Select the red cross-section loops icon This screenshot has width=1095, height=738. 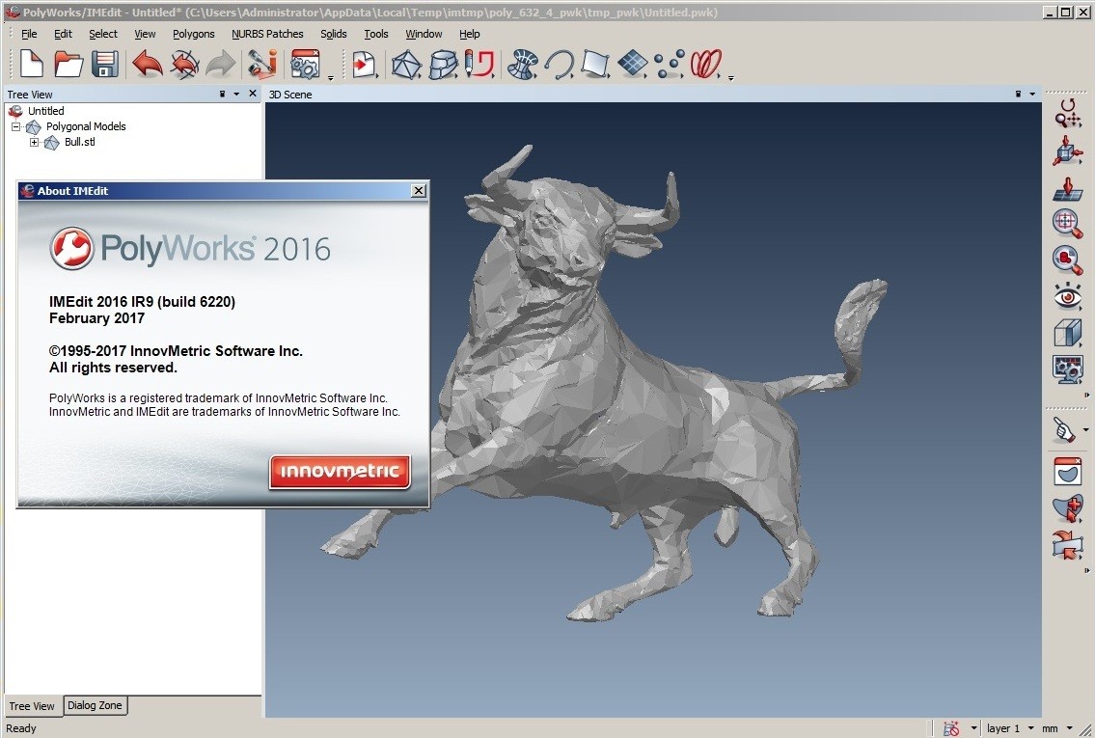(x=706, y=64)
